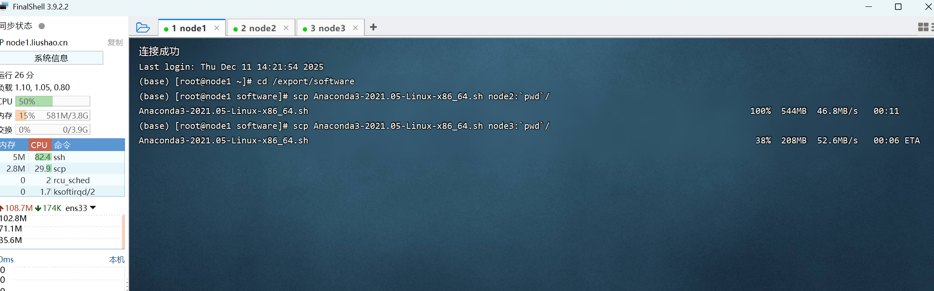Open the grid layout view icon

pos(923,27)
